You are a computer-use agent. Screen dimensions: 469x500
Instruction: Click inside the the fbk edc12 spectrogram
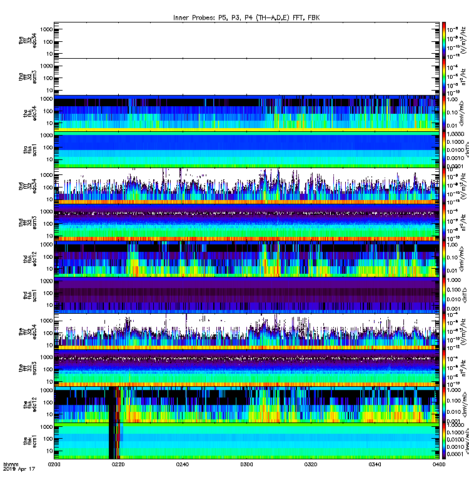(246, 405)
